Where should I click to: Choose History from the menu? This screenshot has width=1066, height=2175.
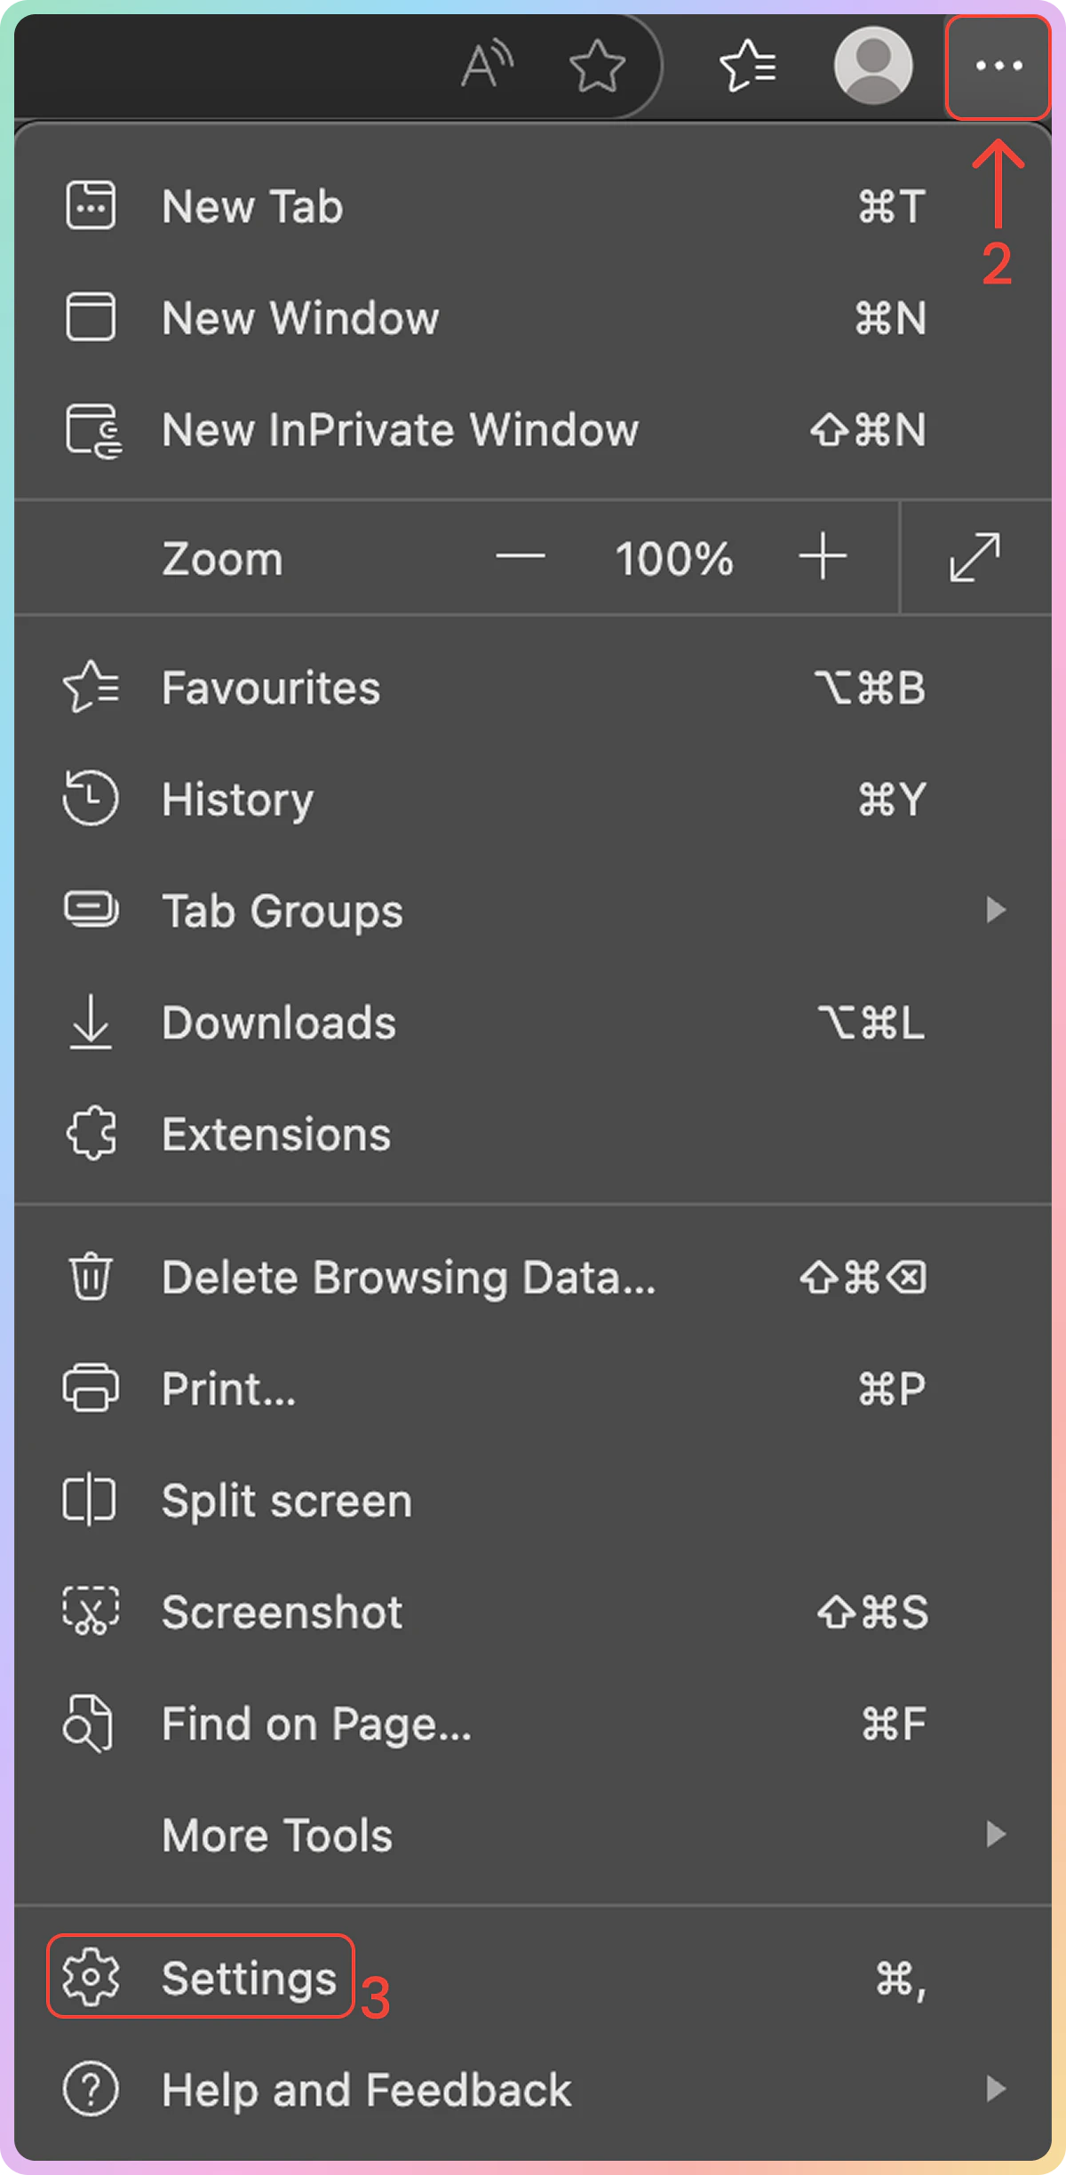coord(238,799)
